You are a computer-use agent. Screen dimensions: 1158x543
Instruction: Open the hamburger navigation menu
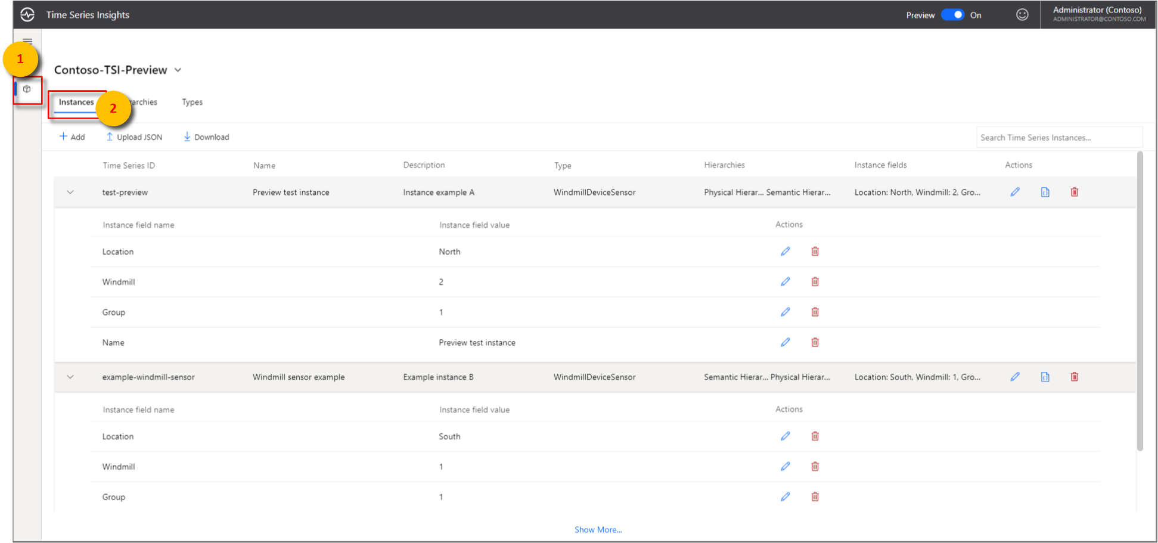[27, 42]
